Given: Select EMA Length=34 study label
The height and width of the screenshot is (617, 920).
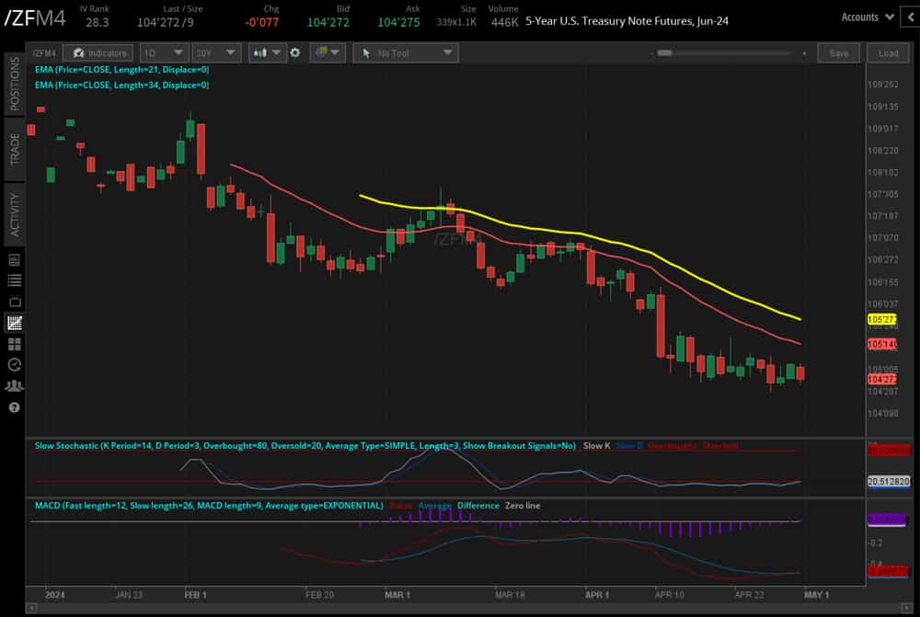Looking at the screenshot, I should [x=121, y=85].
